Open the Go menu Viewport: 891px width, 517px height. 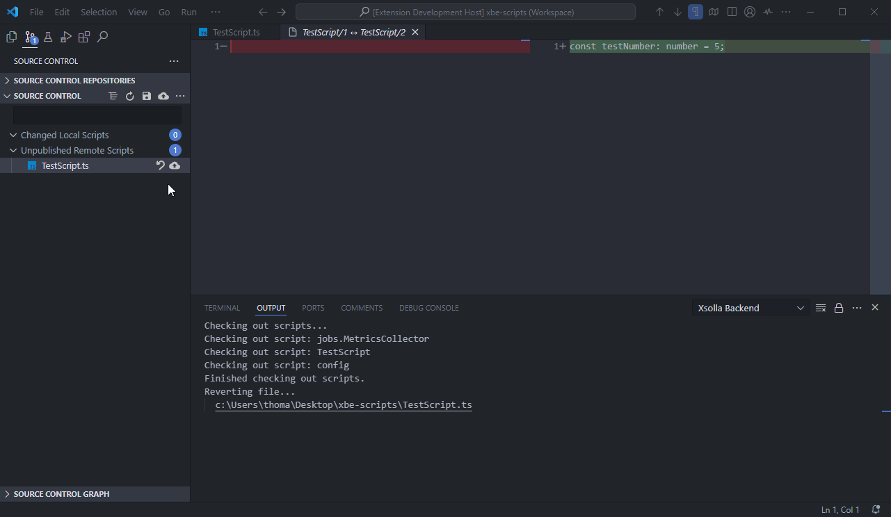164,12
